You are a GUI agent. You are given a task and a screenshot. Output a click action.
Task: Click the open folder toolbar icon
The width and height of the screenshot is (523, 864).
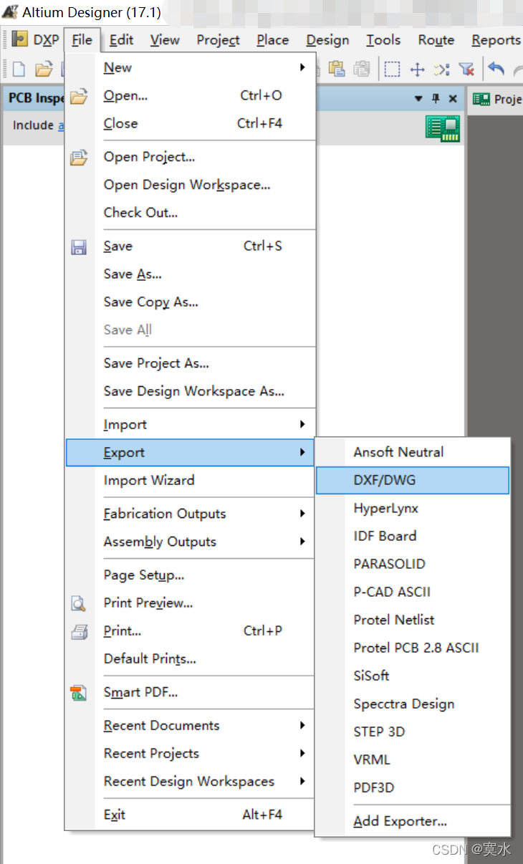pos(44,69)
